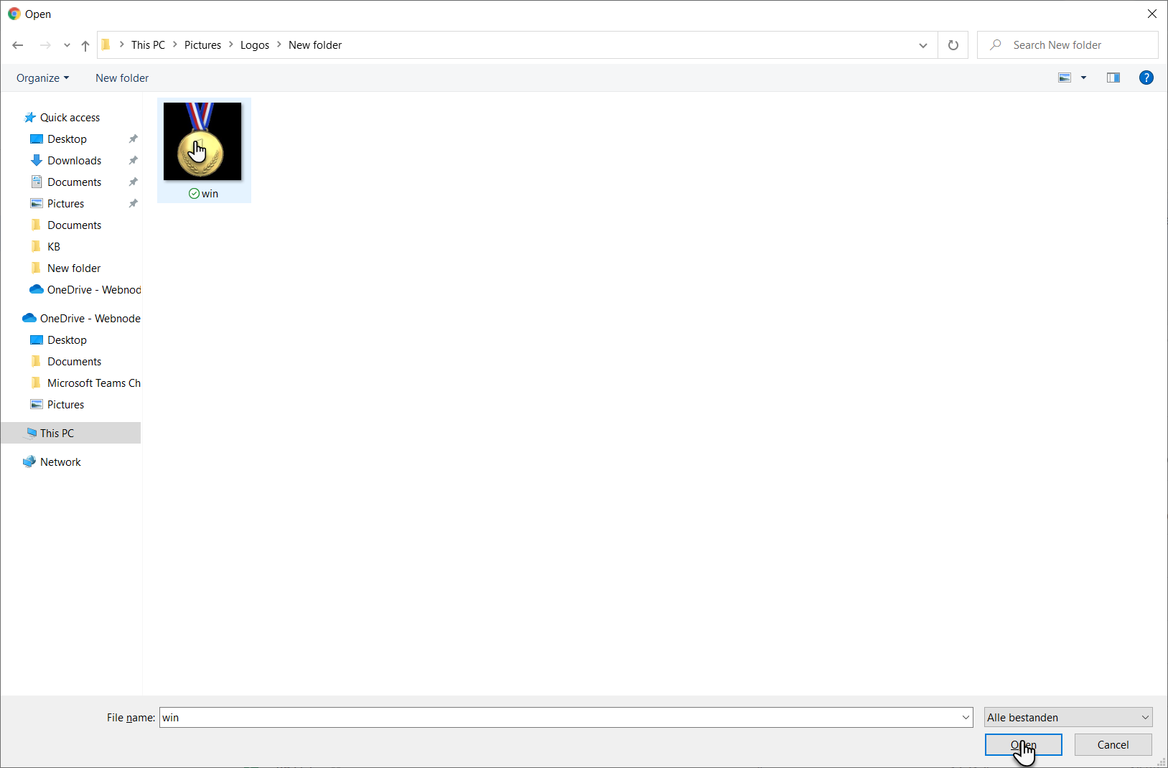Expand the chevron after Pictures breadcrumb
The height and width of the screenshot is (768, 1168).
tap(231, 45)
